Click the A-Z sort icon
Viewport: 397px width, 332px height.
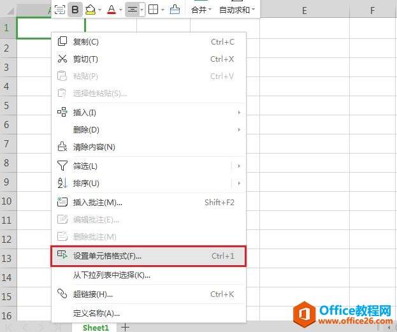pyautogui.click(x=62, y=183)
